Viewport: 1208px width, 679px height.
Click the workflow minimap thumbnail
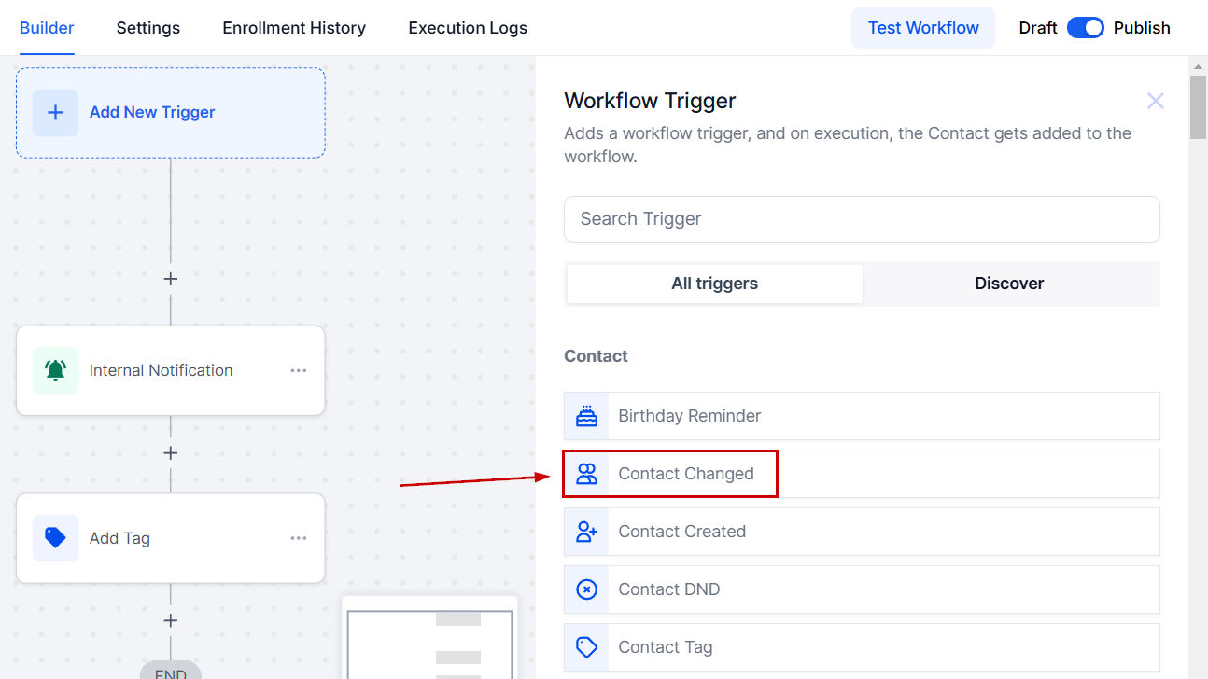click(x=429, y=638)
